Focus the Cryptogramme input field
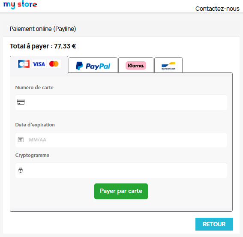The width and height of the screenshot is (243, 237). tap(121, 170)
